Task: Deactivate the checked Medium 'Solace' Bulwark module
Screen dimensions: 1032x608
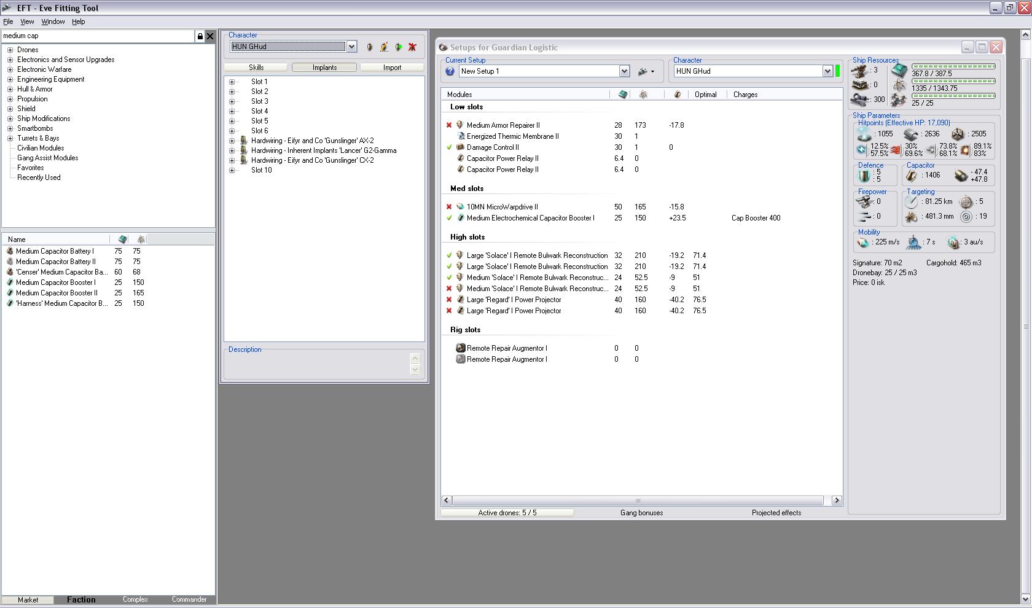Action: [449, 278]
